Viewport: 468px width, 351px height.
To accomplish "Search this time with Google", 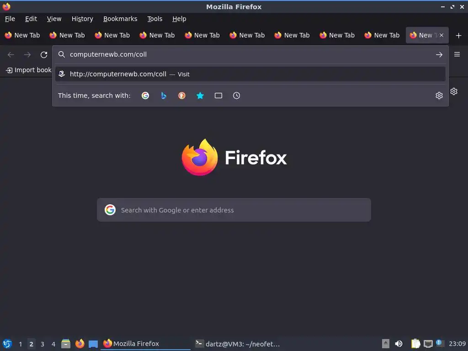I will [145, 96].
